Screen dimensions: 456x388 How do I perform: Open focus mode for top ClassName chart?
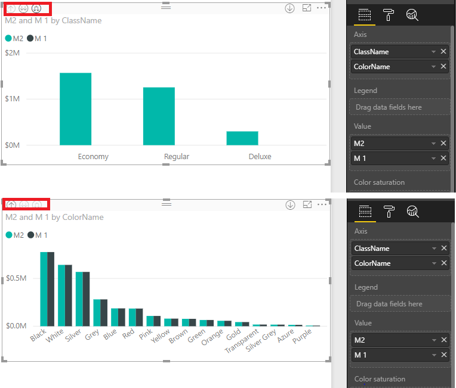(307, 8)
